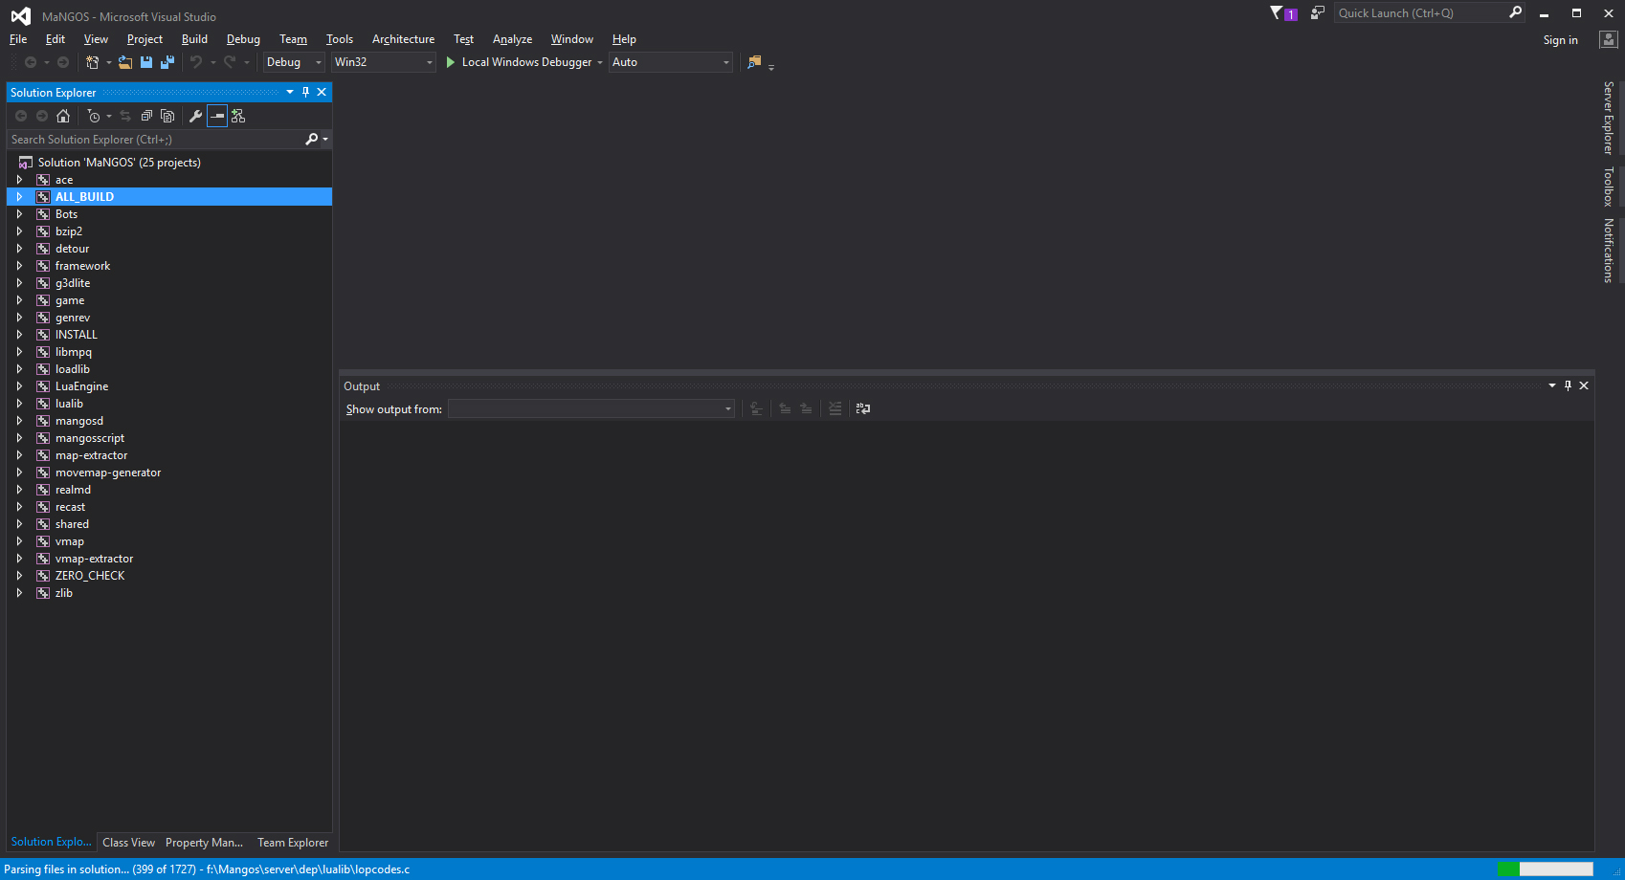The image size is (1625, 880).
Task: Toggle the Preview Selected Items button
Action: click(217, 116)
